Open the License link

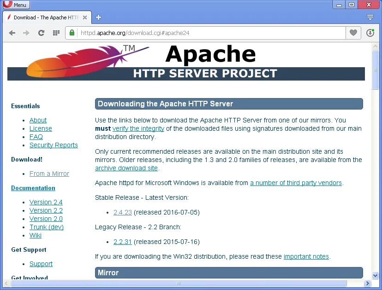pyautogui.click(x=41, y=128)
